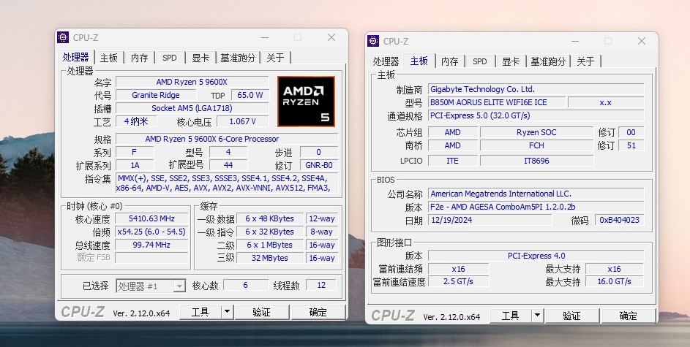This screenshot has height=347, width=690.
Task: Click the Ryzen SOC chipset value
Action: (536, 132)
